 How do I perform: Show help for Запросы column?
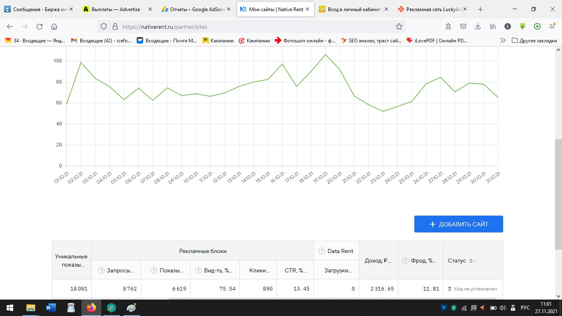coord(101,270)
